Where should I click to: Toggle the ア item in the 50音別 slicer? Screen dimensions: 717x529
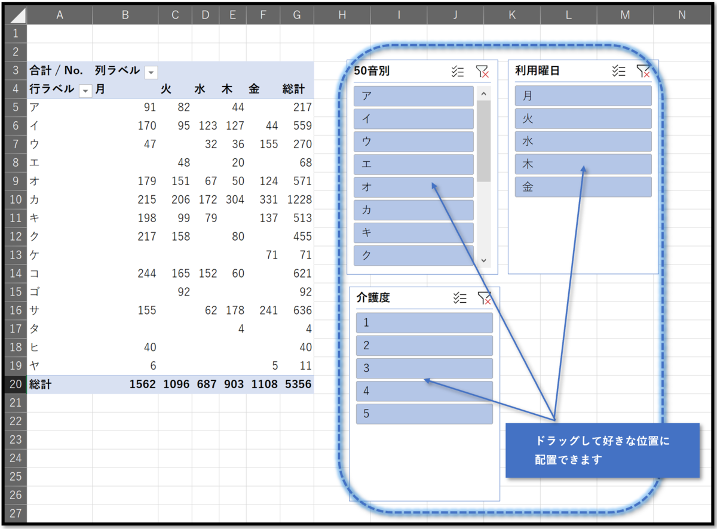pos(413,96)
